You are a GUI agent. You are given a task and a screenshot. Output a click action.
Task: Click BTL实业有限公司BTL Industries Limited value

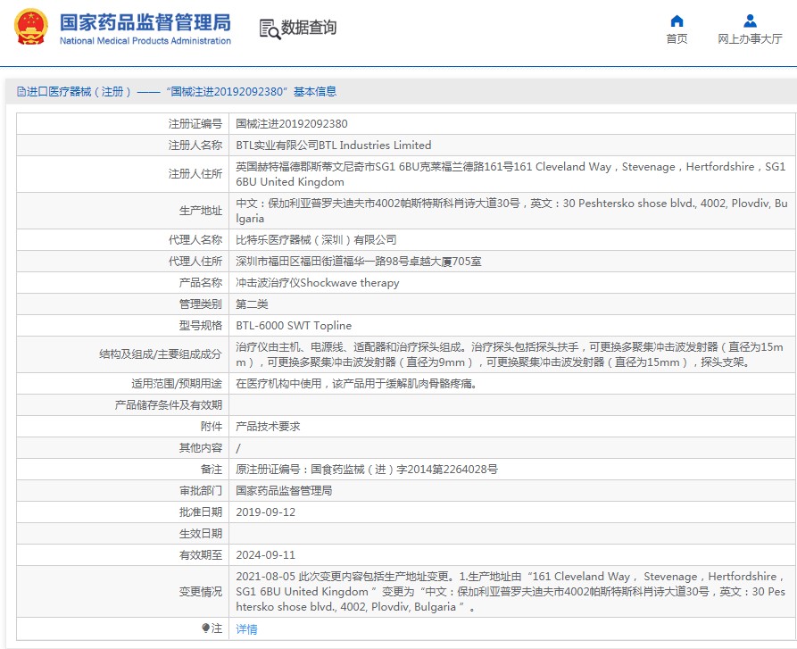click(334, 145)
